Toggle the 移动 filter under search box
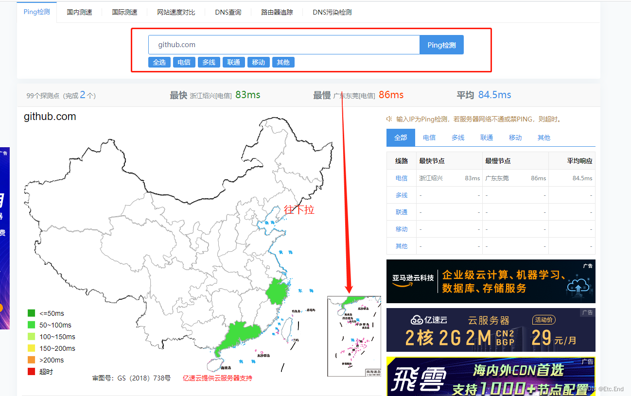This screenshot has width=631, height=396. click(x=259, y=62)
